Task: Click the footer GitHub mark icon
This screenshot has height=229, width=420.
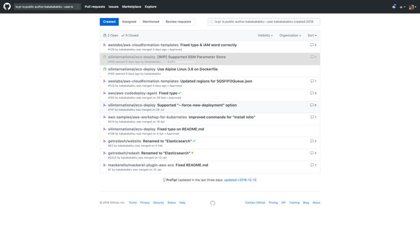Action: (x=212, y=203)
